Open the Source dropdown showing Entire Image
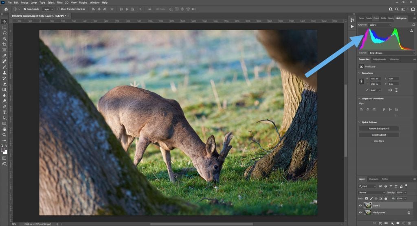The height and width of the screenshot is (226, 417). pos(392,53)
